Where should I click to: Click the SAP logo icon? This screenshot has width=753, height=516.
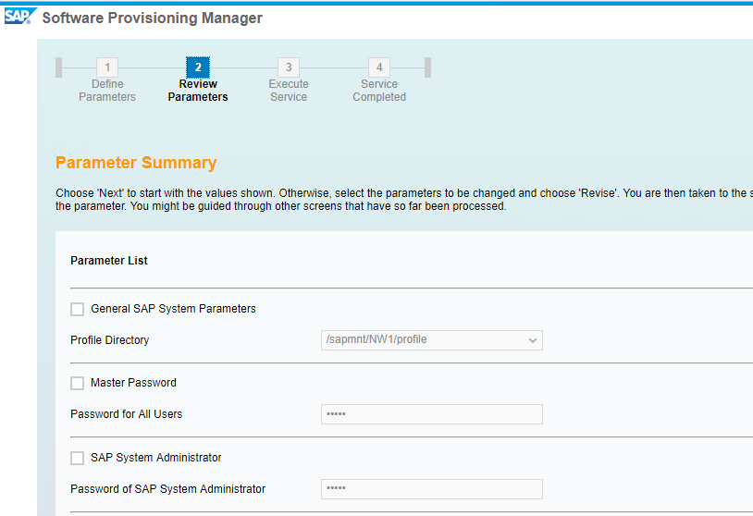pos(19,17)
